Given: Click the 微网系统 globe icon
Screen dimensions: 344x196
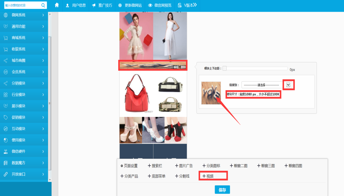Looking at the screenshot, I should click(x=6, y=15).
